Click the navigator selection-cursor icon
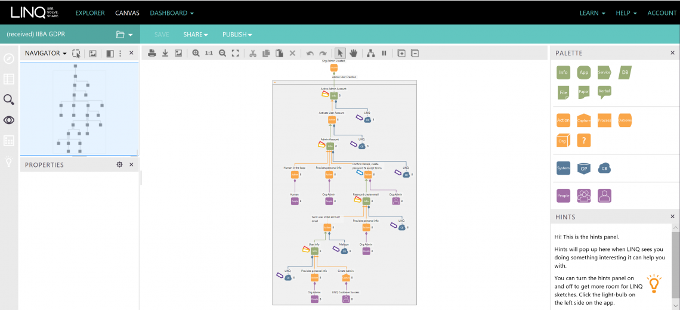Screen dimensions: 680x310 click(76, 53)
